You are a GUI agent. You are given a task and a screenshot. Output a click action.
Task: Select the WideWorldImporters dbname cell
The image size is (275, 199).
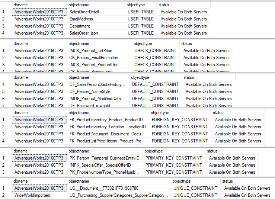(x=39, y=195)
